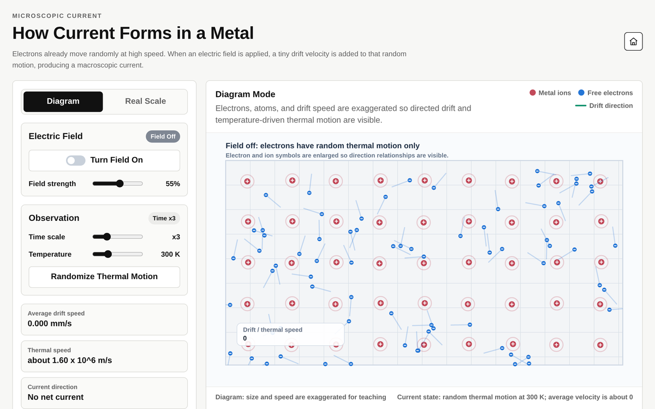The width and height of the screenshot is (655, 409).
Task: Switch to Real Scale mode
Action: coord(145,101)
